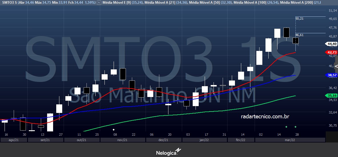This screenshot has height=157, width=338.
Task: Click the green 35,16 moving average tag
Action: pos(332,96)
